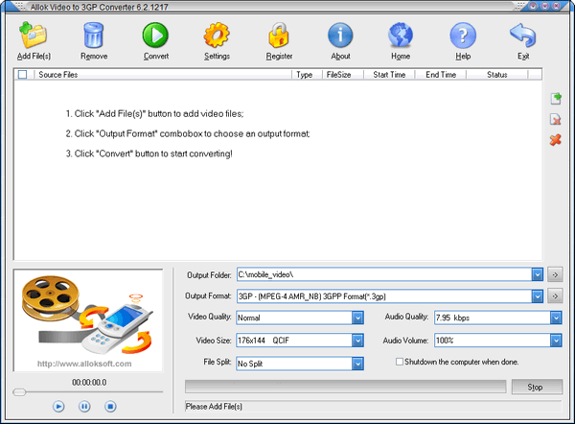575x424 pixels.
Task: Open the Audio Quality dropdown
Action: point(556,318)
